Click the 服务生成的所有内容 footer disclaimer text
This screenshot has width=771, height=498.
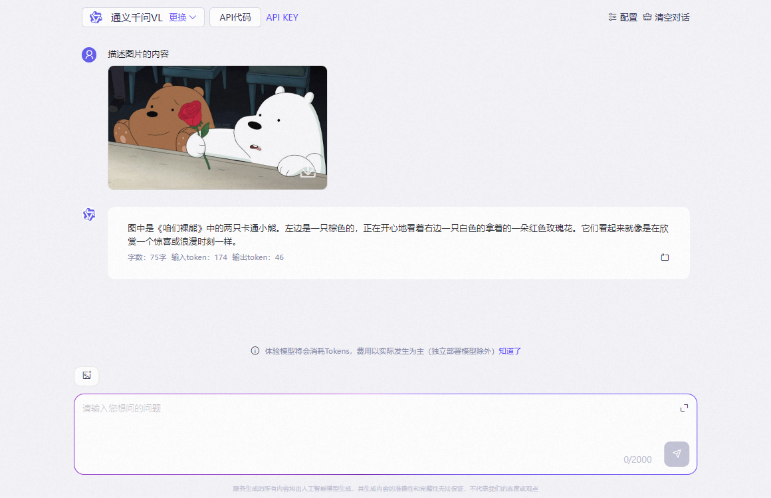pos(385,489)
